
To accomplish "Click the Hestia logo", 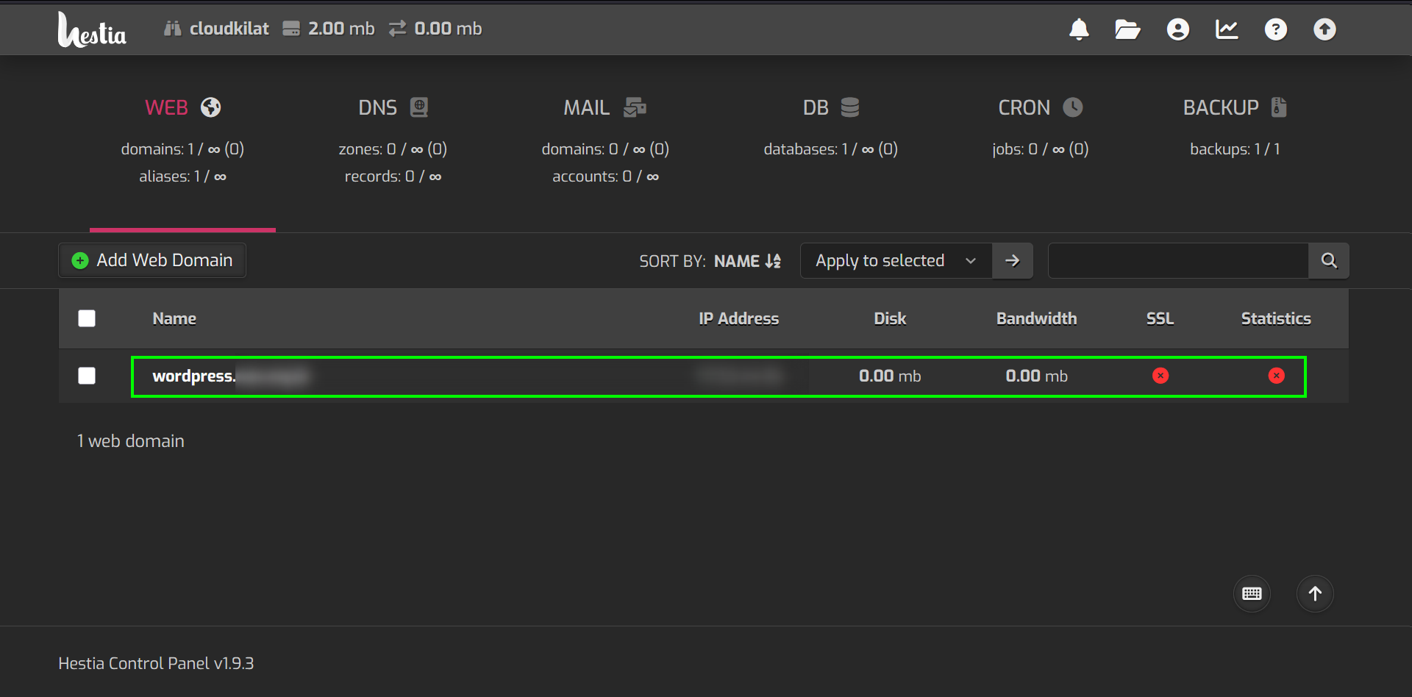I will [92, 30].
